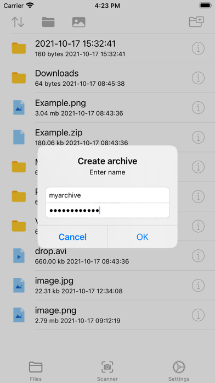Switch to the Settings tab
The height and width of the screenshot is (383, 215).
(179, 371)
